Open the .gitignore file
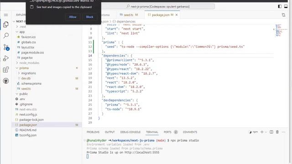Screen dimensions: 292x164 pos(26,104)
